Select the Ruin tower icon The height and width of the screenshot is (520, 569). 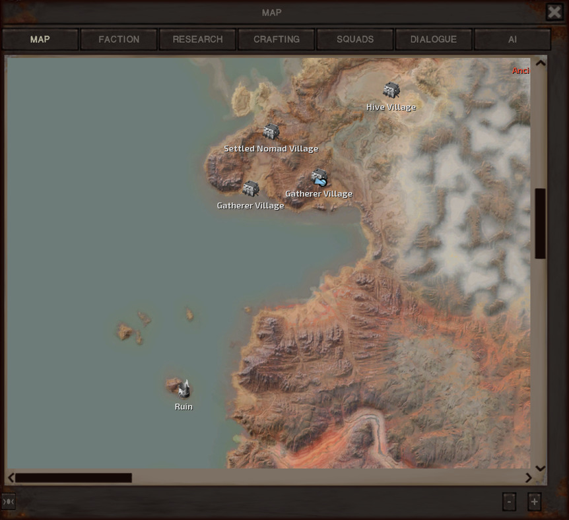(x=184, y=388)
